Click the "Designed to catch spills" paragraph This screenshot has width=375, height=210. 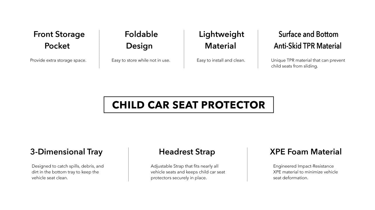[x=68, y=172]
